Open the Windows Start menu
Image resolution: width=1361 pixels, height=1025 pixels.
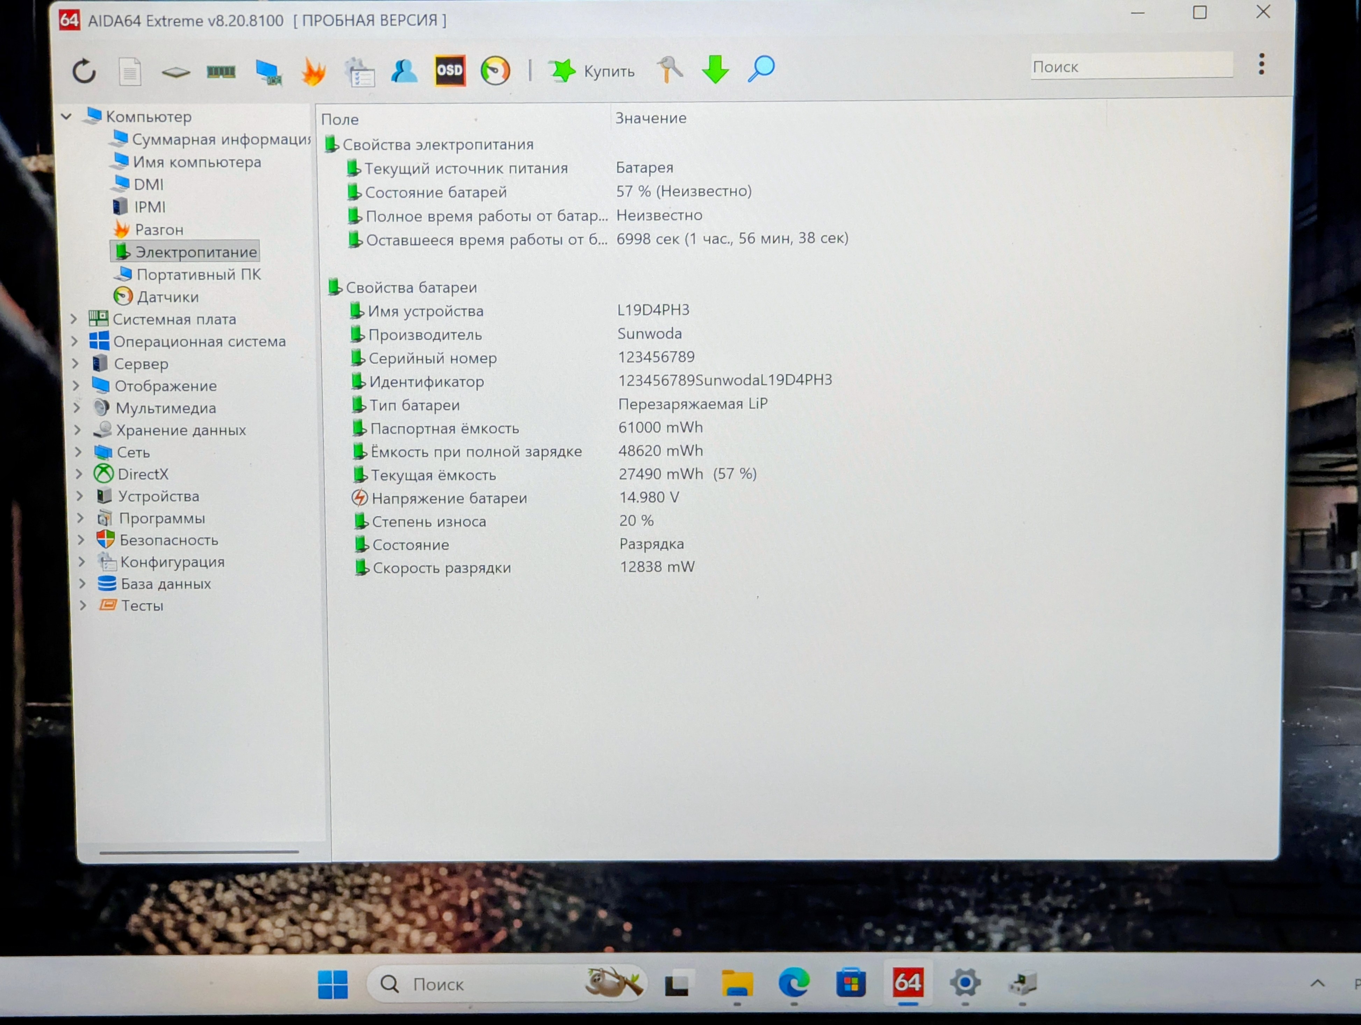click(x=333, y=984)
